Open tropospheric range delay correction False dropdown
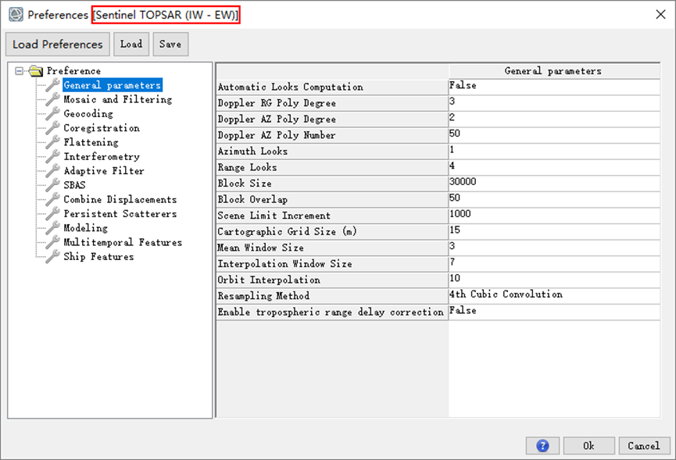 click(554, 312)
